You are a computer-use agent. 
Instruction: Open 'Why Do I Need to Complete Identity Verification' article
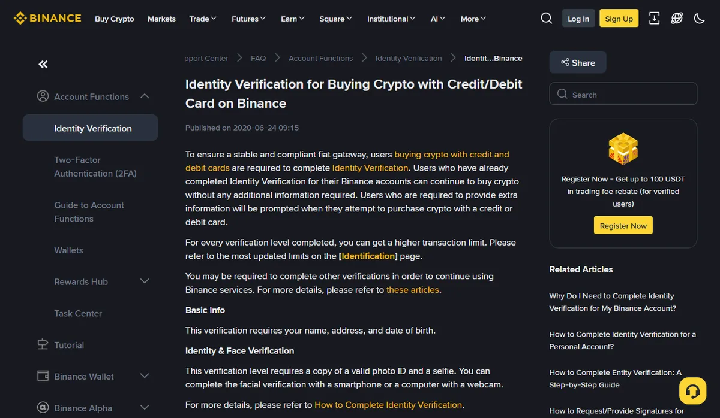coord(613,302)
